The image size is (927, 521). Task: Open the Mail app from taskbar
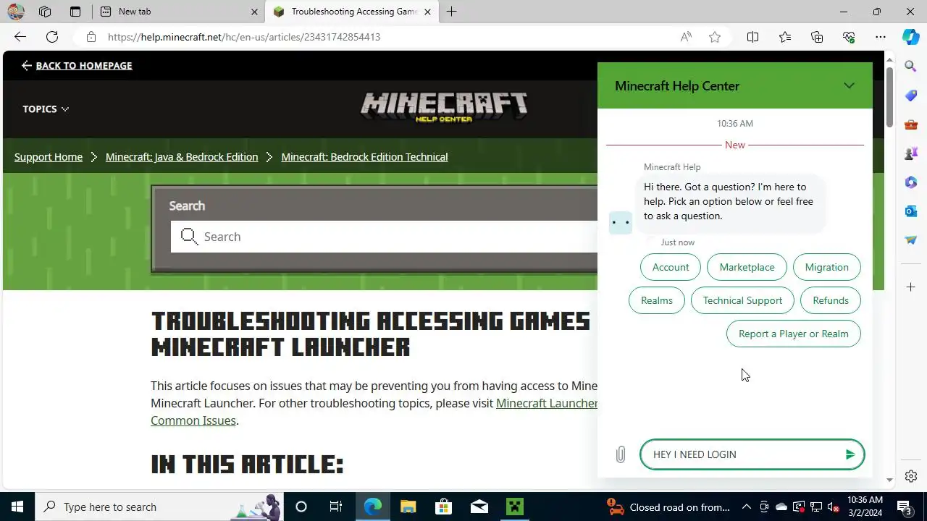point(479,507)
